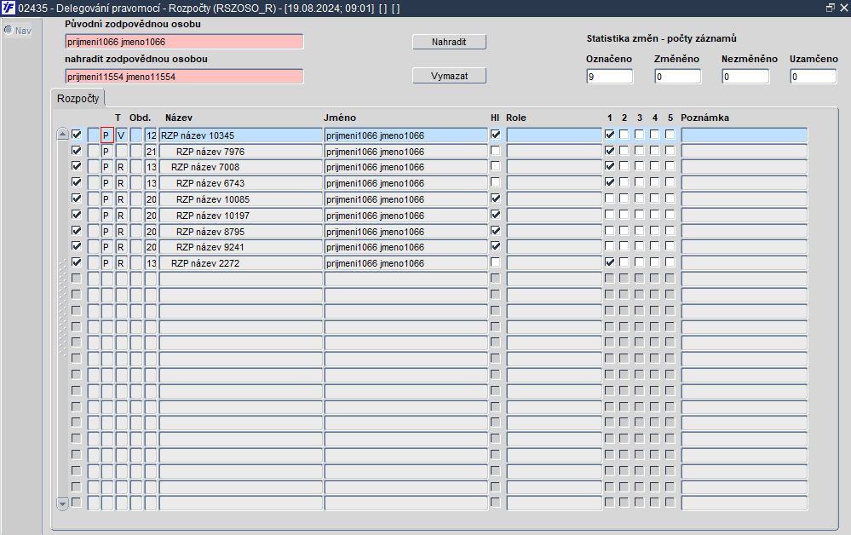Toggle column 1 checkbox for RZP název 10085
Screen dimensions: 851x535
[609, 198]
